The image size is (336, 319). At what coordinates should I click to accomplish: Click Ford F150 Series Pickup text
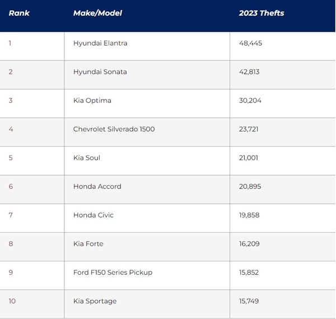click(113, 273)
